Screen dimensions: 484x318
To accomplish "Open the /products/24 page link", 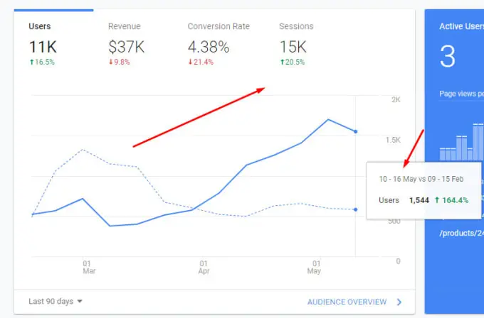I will 462,232.
